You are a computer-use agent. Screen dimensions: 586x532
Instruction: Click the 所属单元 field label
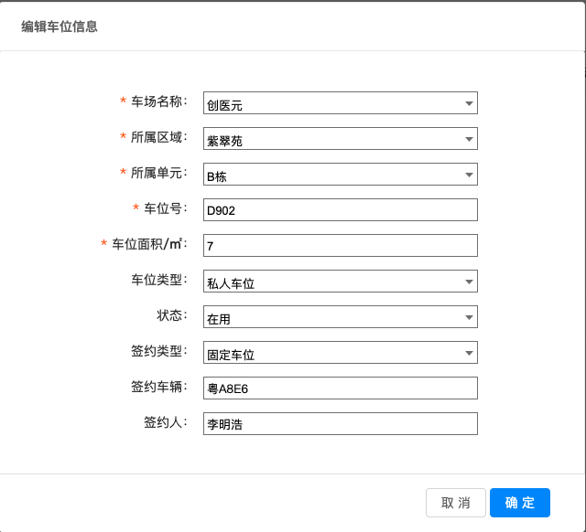158,173
